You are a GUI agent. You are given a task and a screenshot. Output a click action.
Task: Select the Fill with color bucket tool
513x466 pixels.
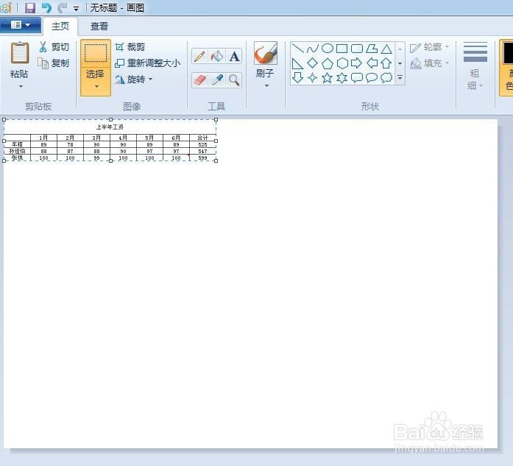pyautogui.click(x=217, y=56)
